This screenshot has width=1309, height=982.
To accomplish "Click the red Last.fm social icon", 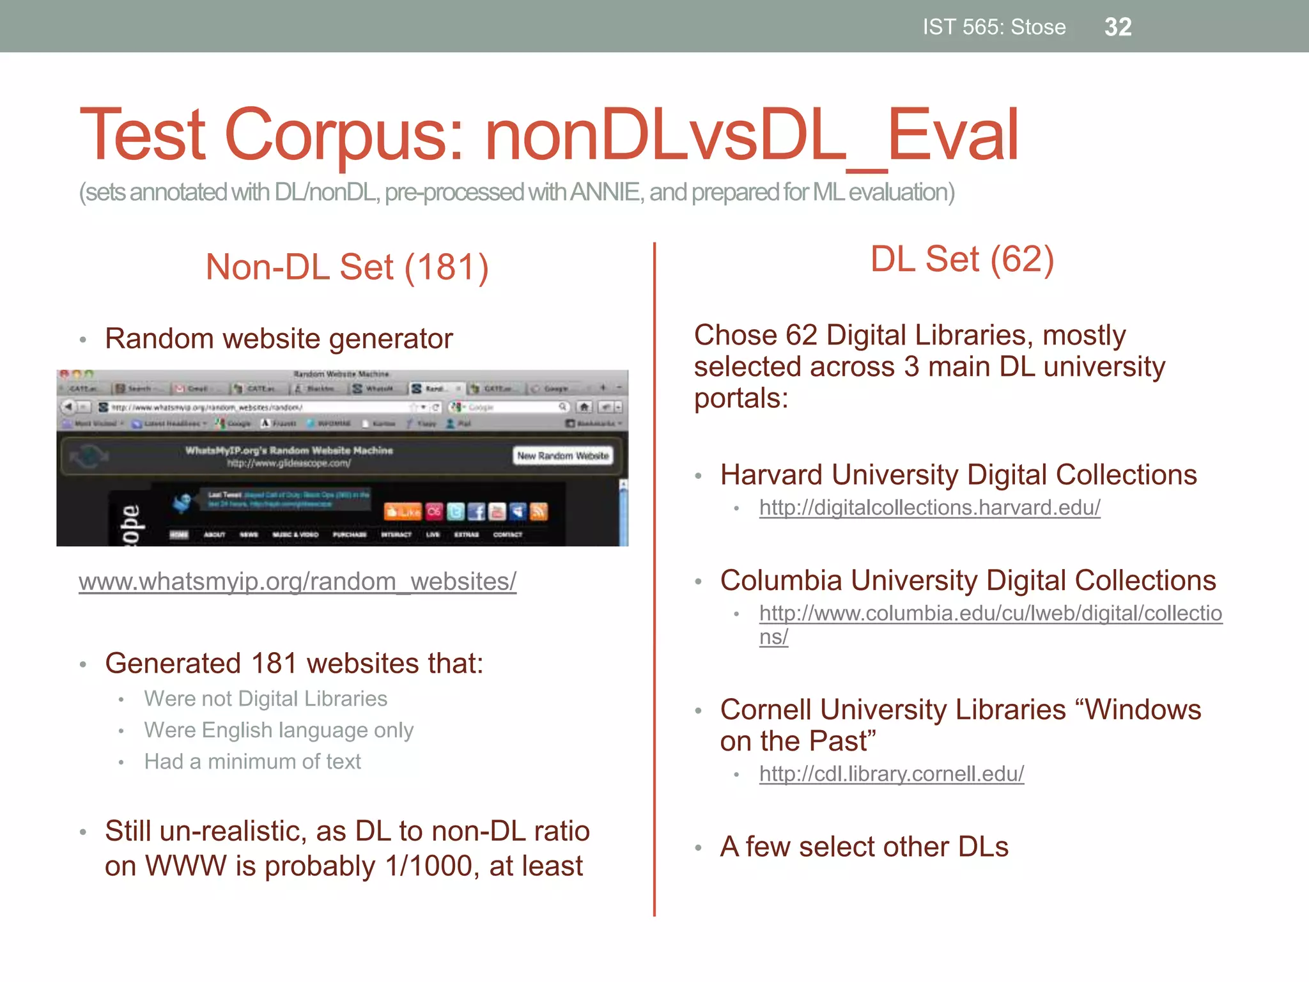I will tap(435, 511).
